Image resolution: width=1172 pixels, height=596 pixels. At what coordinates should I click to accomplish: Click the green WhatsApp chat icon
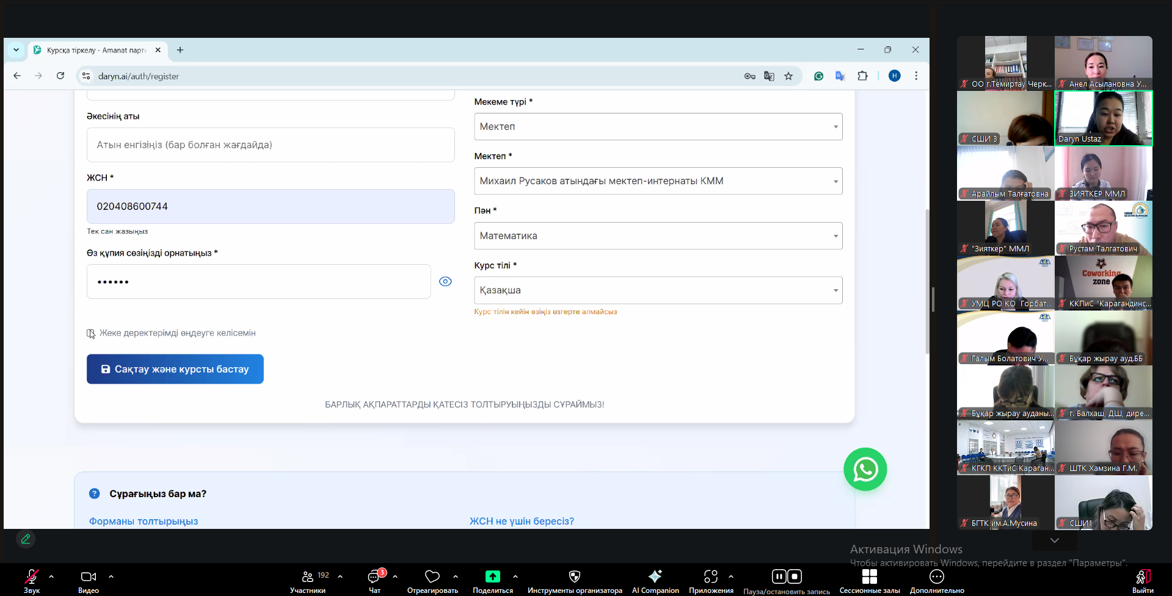click(x=865, y=469)
